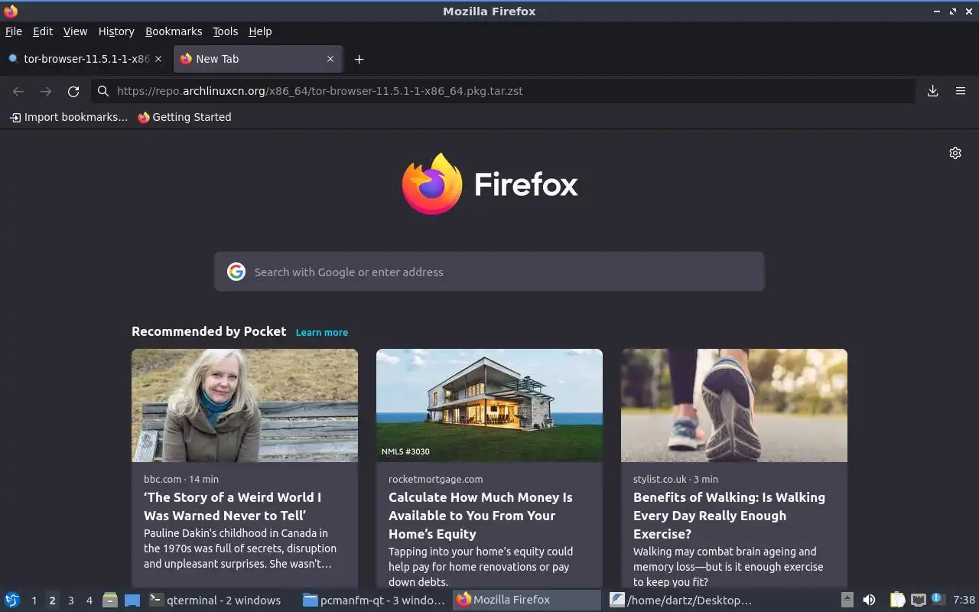Open the /home/dartz/Desktop taskbar entry
Image resolution: width=979 pixels, height=612 pixels.
click(x=681, y=600)
